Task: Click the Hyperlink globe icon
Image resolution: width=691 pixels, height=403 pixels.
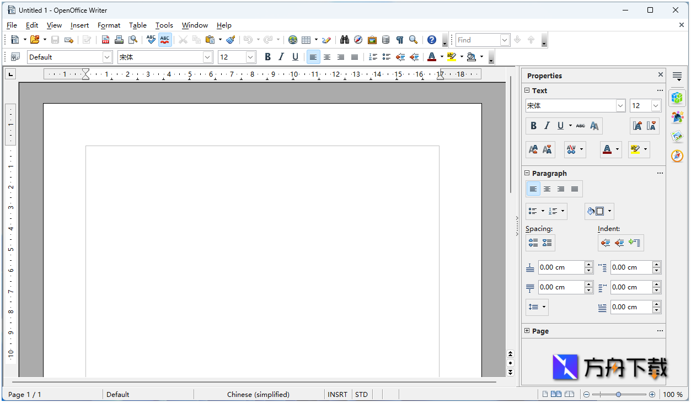Action: pos(293,40)
